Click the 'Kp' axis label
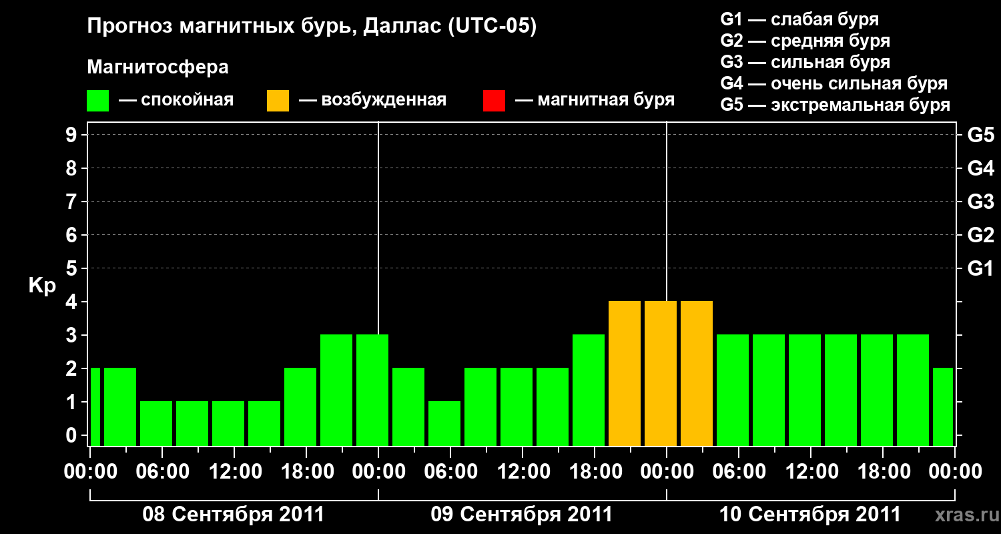 [x=42, y=286]
